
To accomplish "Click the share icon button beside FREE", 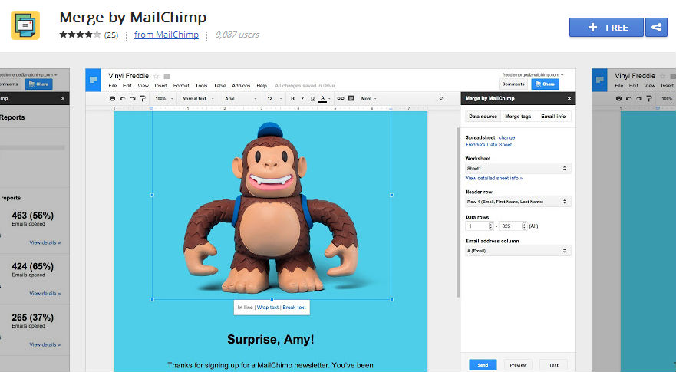I will pos(656,27).
